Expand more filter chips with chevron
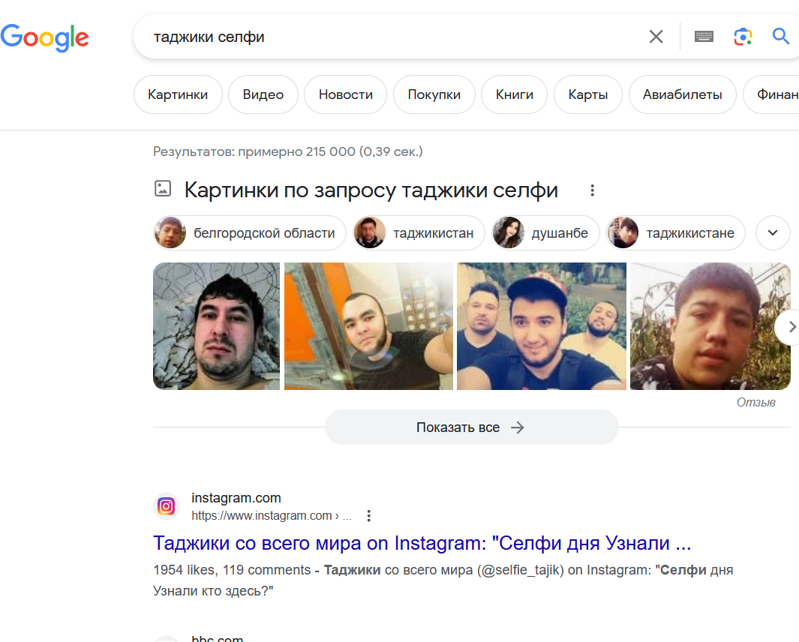The image size is (799, 642). [773, 232]
